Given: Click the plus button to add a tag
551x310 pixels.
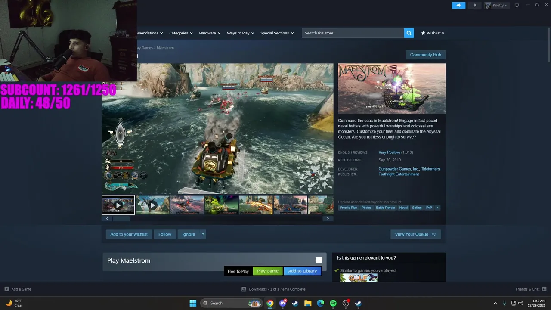Looking at the screenshot, I should 437,208.
